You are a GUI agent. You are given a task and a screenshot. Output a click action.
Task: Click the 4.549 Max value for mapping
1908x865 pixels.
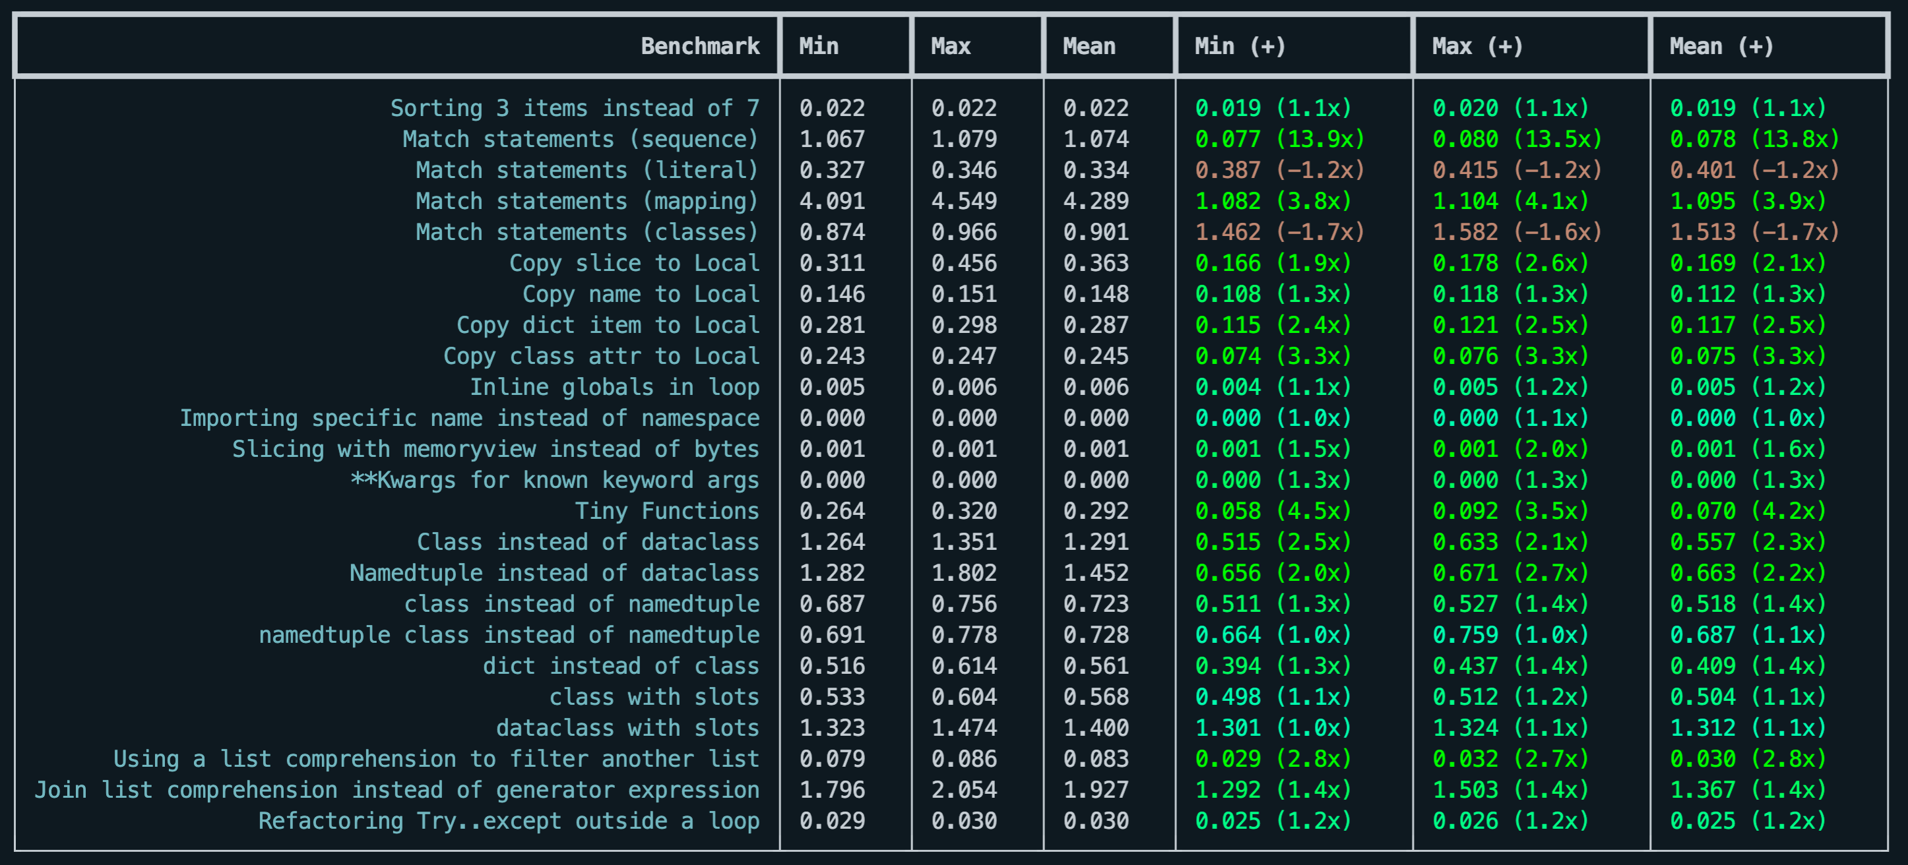pyautogui.click(x=964, y=201)
